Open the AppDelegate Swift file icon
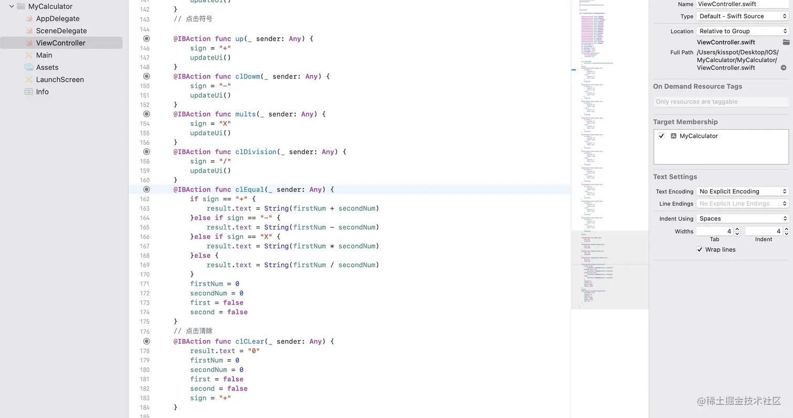 [x=29, y=19]
